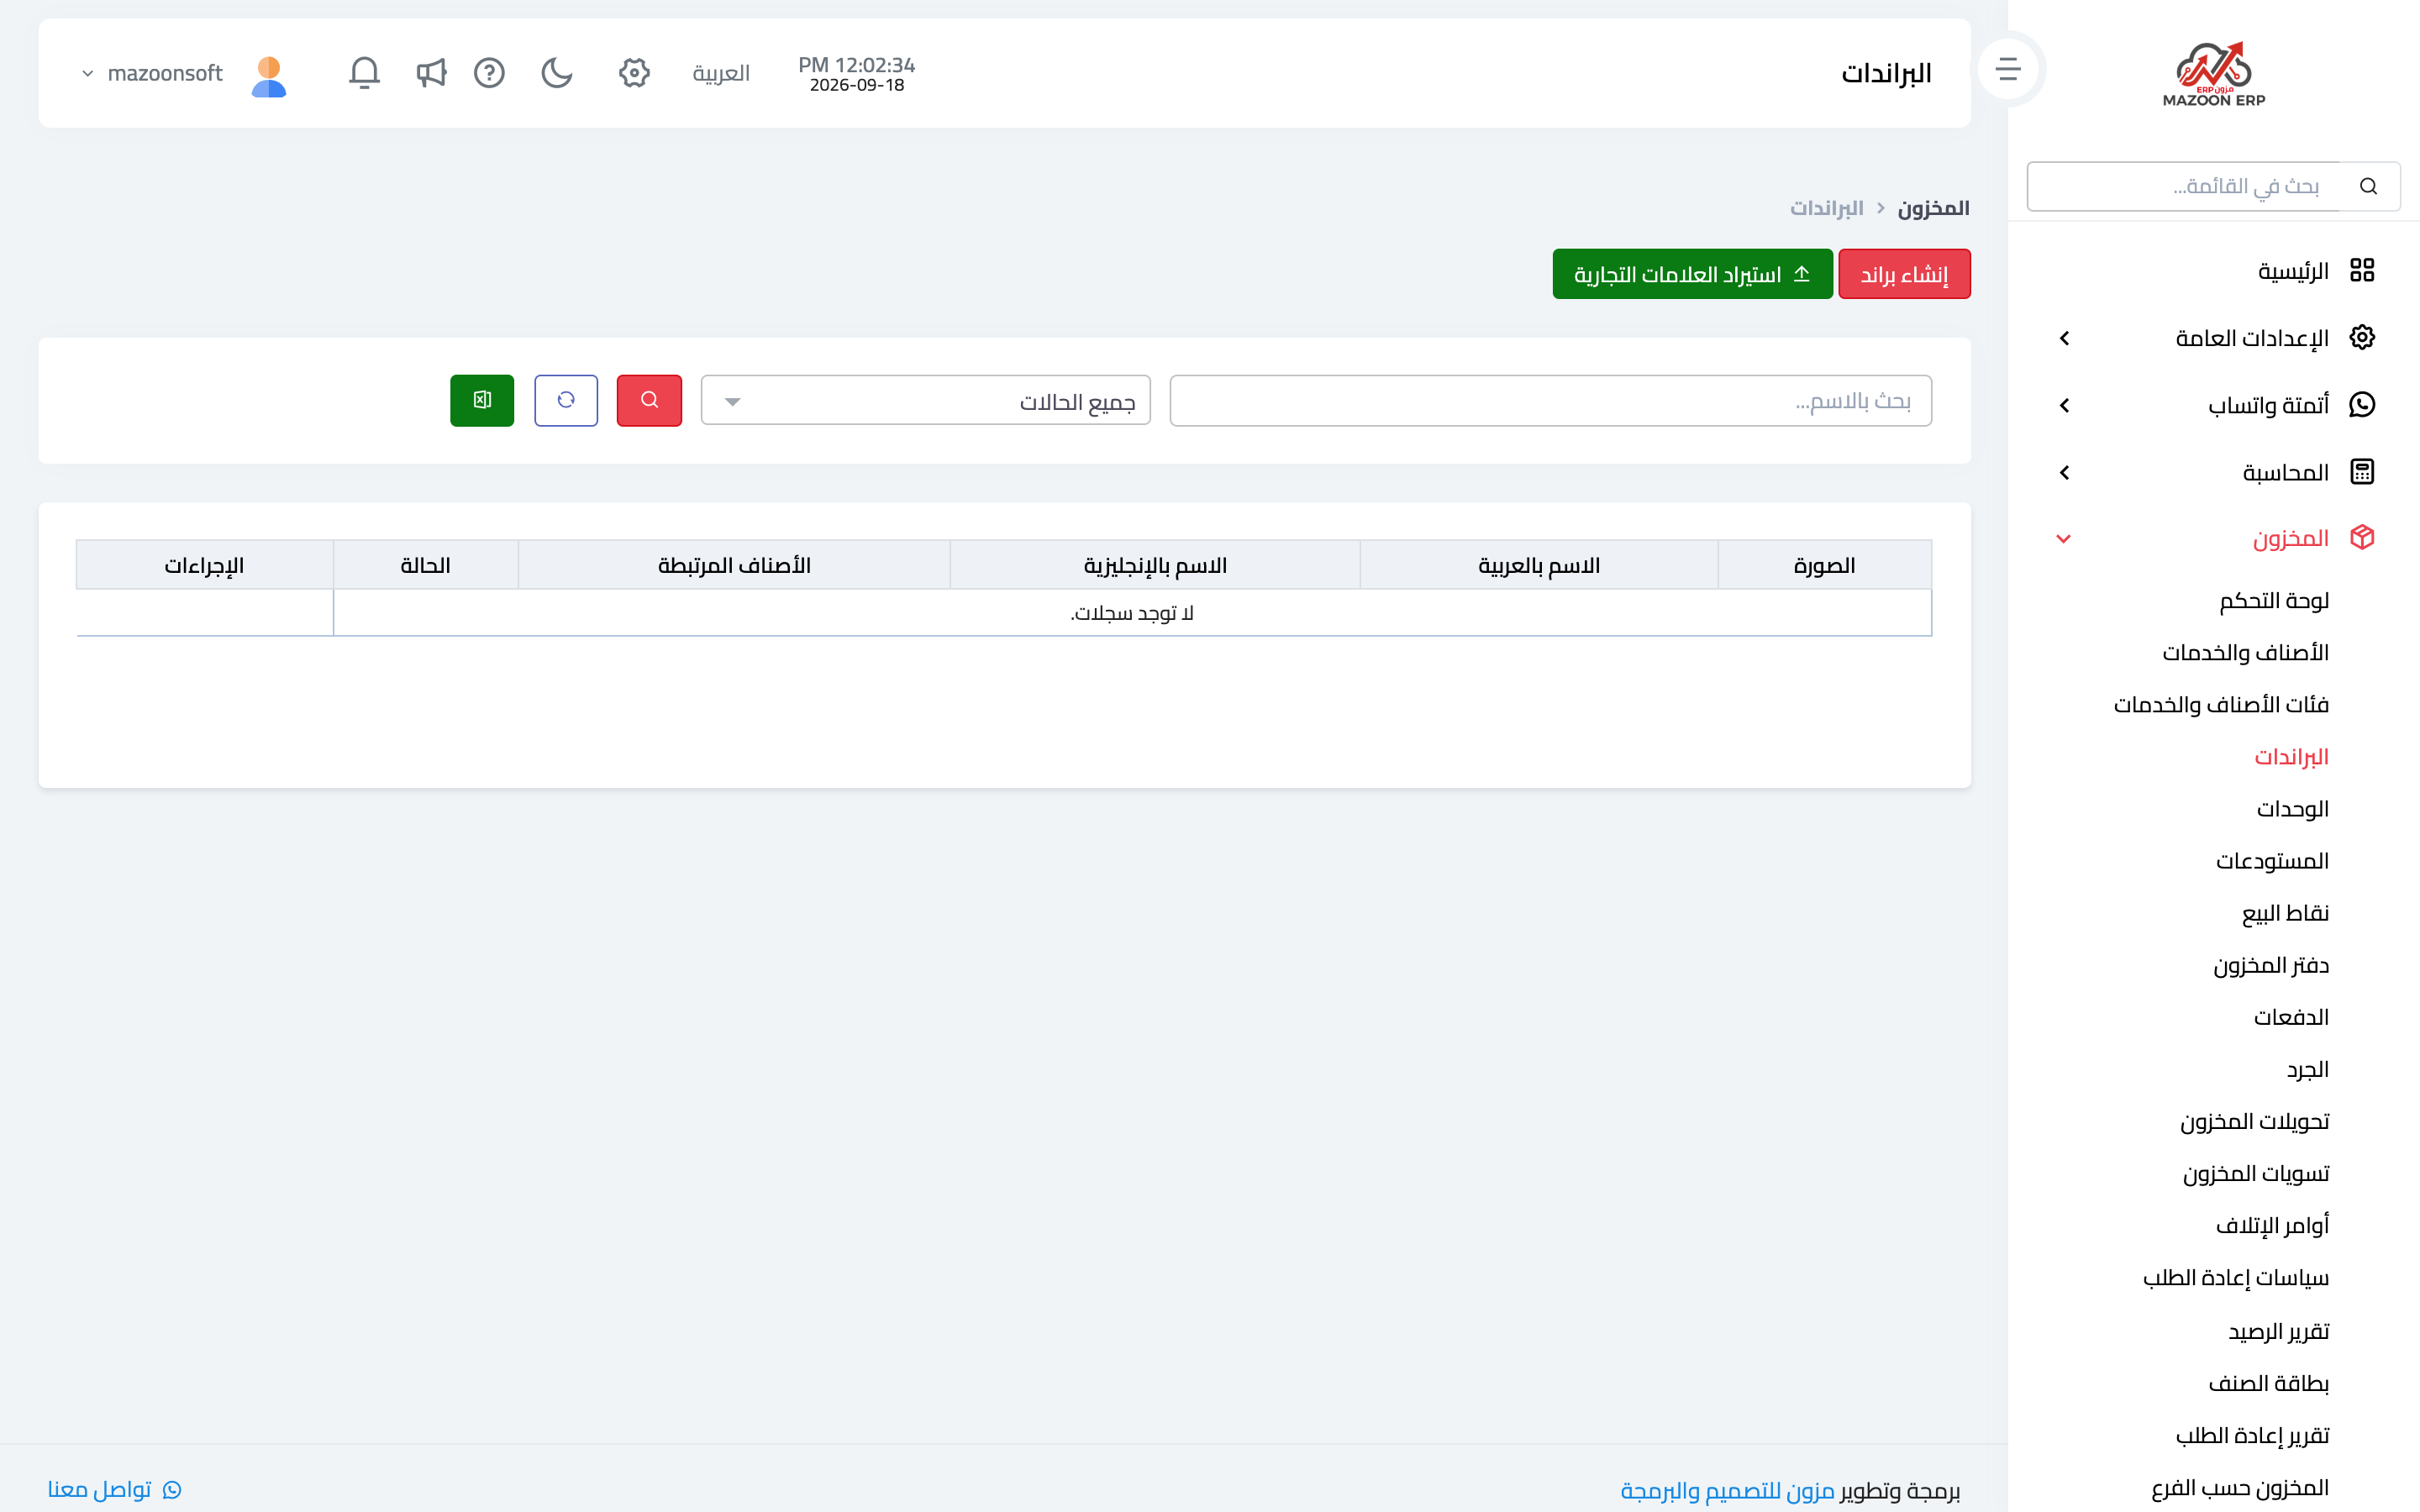This screenshot has height=1512, width=2420.
Task: Open المخزون حسب الفرع submenu item
Action: [2240, 1487]
